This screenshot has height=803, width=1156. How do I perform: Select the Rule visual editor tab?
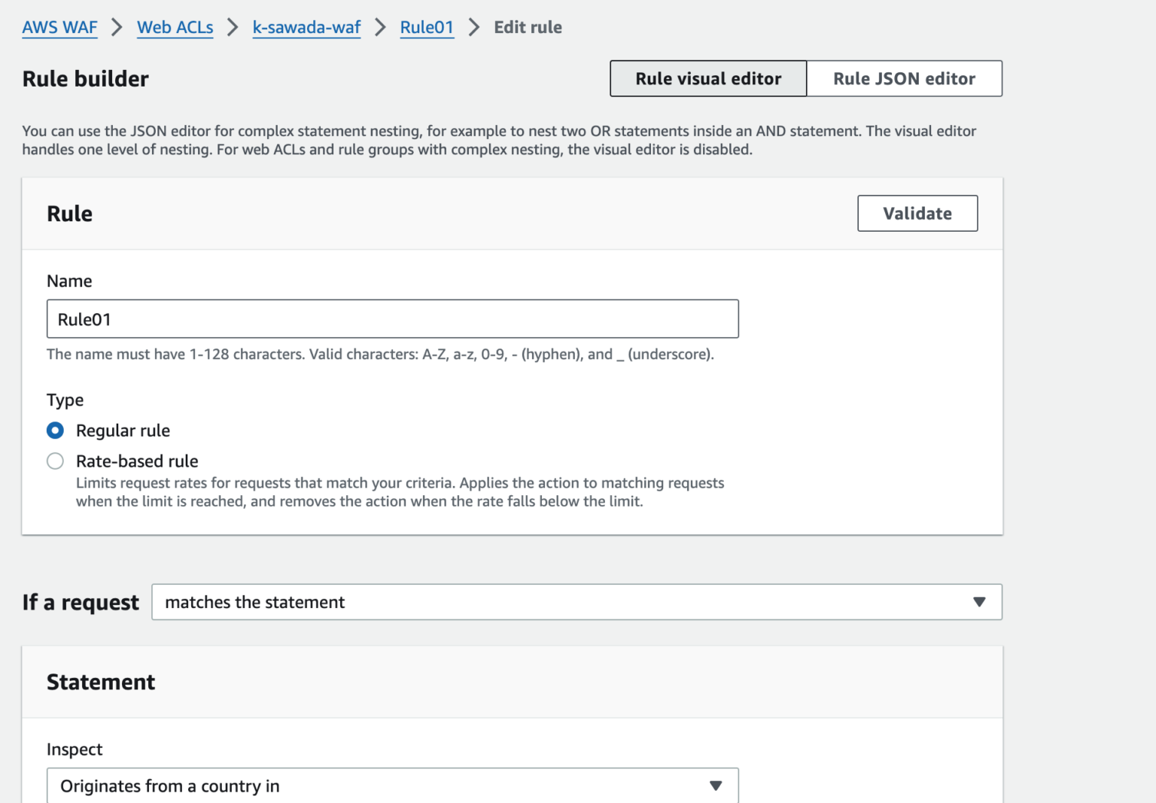click(707, 78)
